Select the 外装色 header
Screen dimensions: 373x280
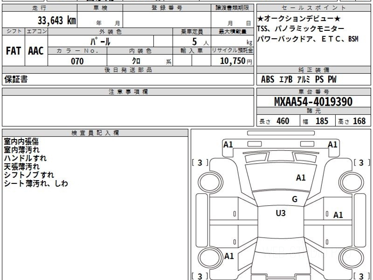tap(110, 31)
